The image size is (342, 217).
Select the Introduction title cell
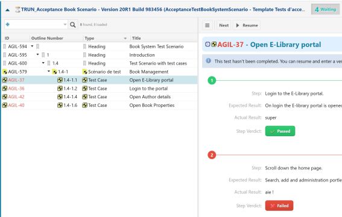(x=142, y=55)
